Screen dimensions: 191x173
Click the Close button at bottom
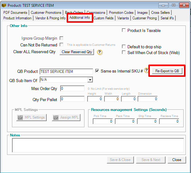coord(177,160)
